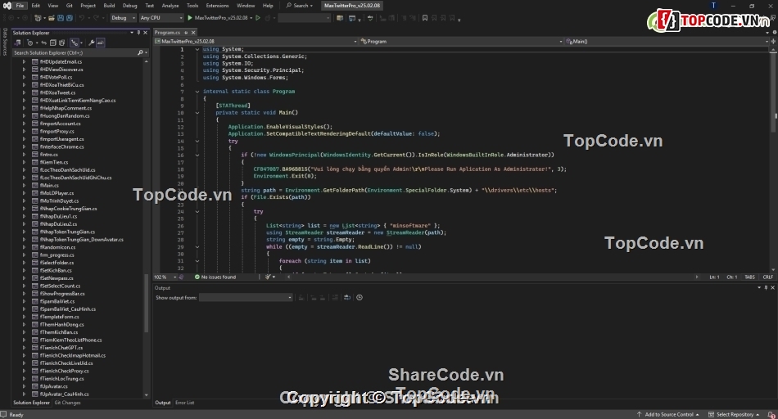This screenshot has height=419, width=778.
Task: Toggle TABS indentation setting in status strip
Action: tap(749, 277)
